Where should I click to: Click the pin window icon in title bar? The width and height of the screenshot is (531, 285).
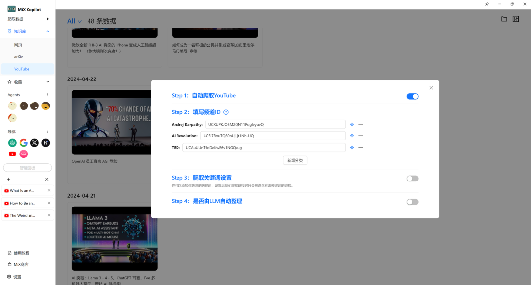pyautogui.click(x=487, y=4)
